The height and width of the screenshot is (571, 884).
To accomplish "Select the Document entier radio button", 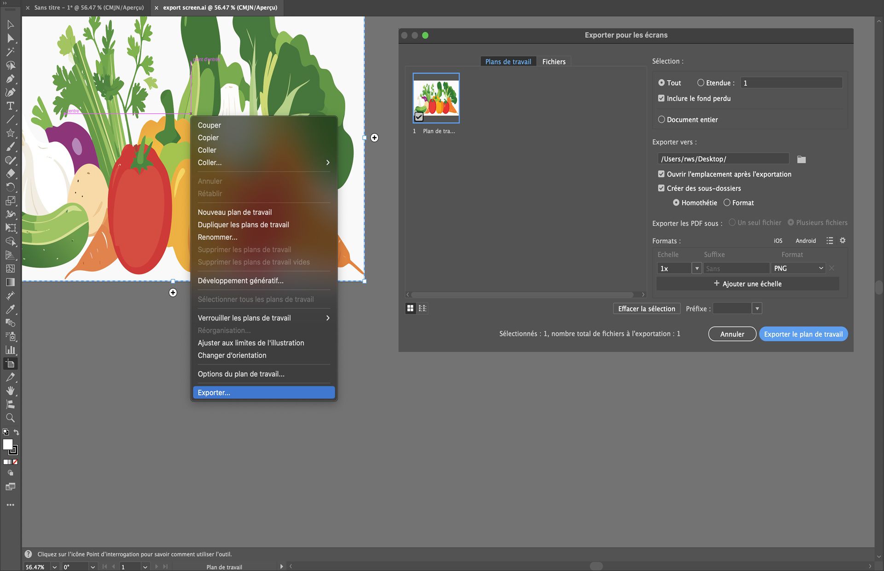I will [x=662, y=119].
